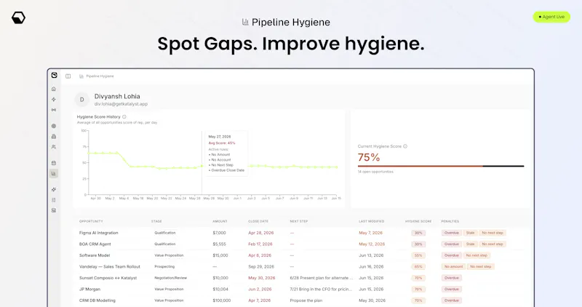Open the briefcase-like icon above people icon
The image size is (582, 307).
point(54,137)
